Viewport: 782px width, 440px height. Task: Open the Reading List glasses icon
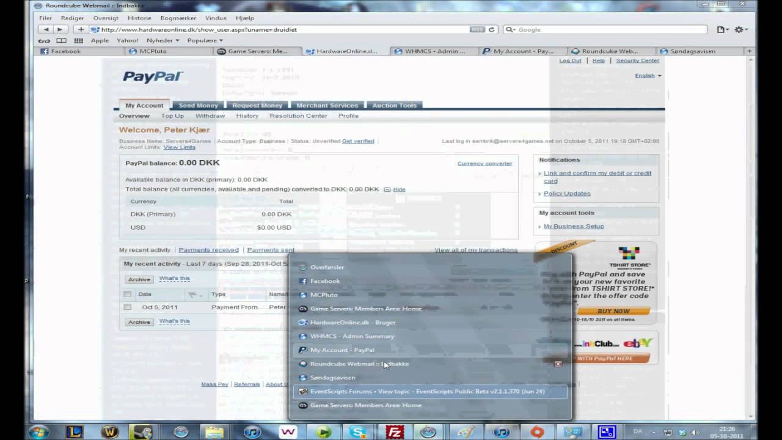45,40
